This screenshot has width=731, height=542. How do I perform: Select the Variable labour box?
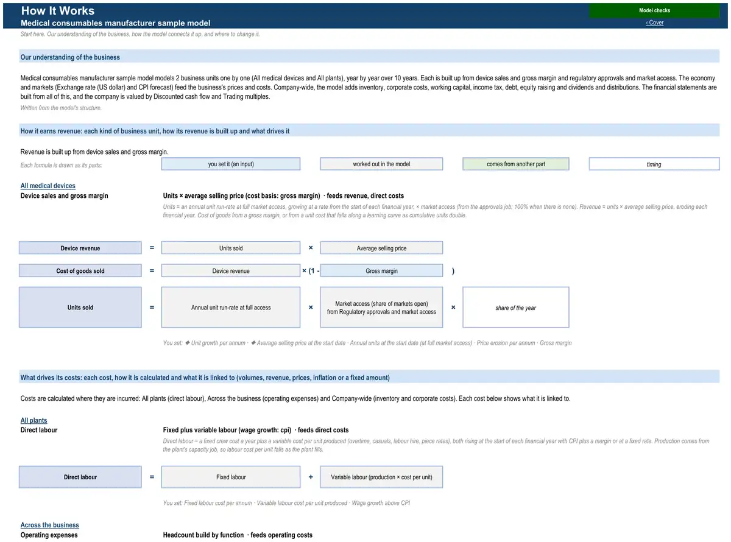(x=381, y=477)
